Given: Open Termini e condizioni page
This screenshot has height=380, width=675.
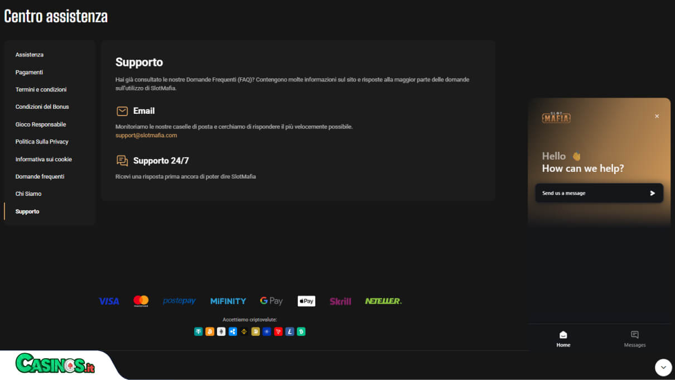Looking at the screenshot, I should point(41,89).
